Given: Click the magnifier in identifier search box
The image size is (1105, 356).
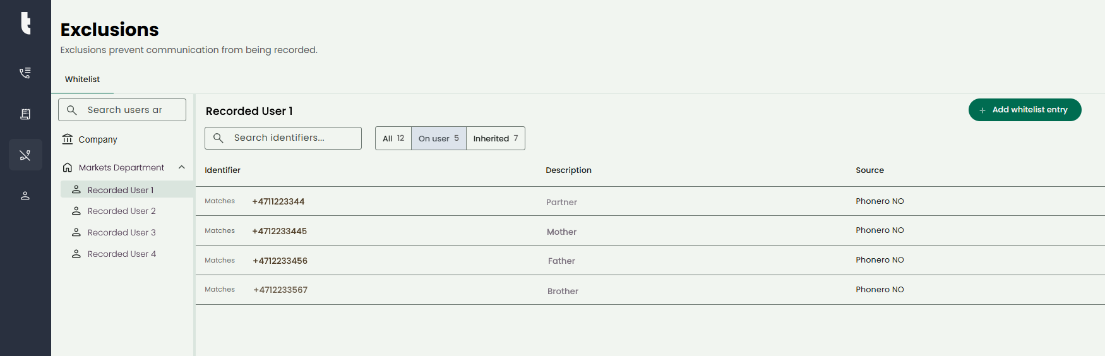Looking at the screenshot, I should pyautogui.click(x=218, y=138).
